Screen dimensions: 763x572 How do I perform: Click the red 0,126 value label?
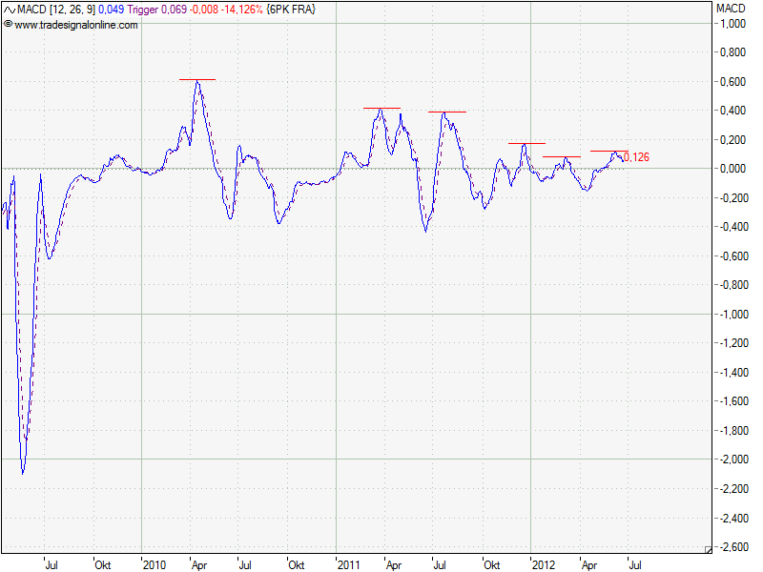point(636,157)
